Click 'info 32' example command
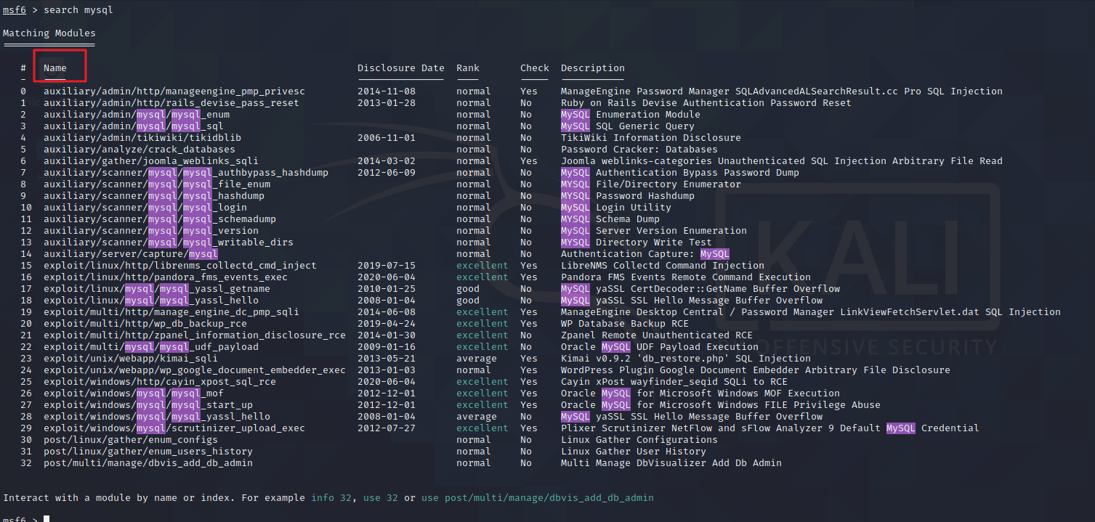Screen dimensions: 1095x522 coord(331,498)
